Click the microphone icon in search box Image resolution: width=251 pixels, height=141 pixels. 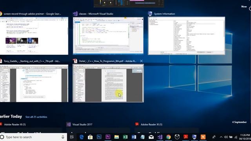(63, 137)
